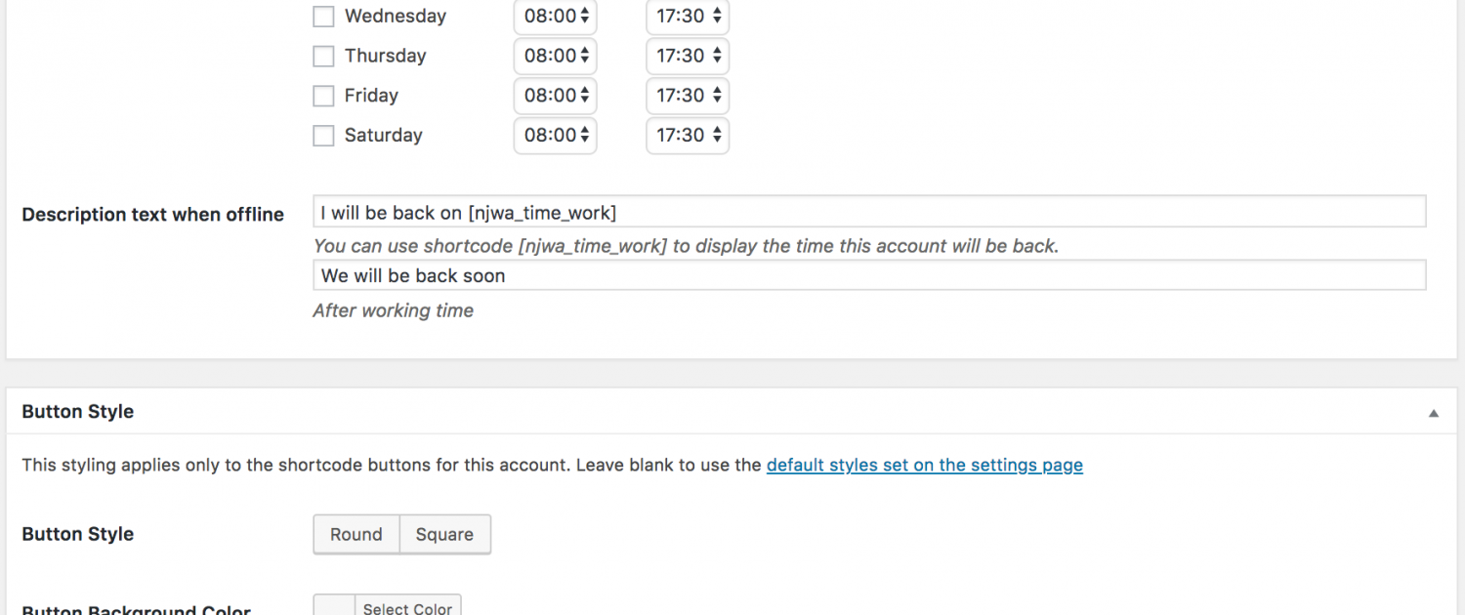Open Wednesday end time dropdown
Screen dimensions: 1465x615
[x=688, y=17]
